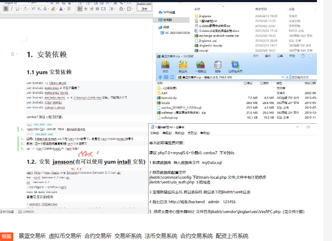
Task: Open JLEX folder in the archive
Action: [162, 93]
